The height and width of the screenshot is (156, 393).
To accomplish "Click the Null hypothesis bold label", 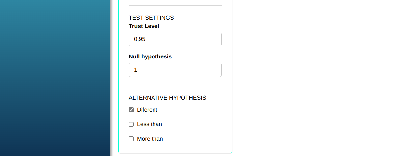I will click(150, 56).
